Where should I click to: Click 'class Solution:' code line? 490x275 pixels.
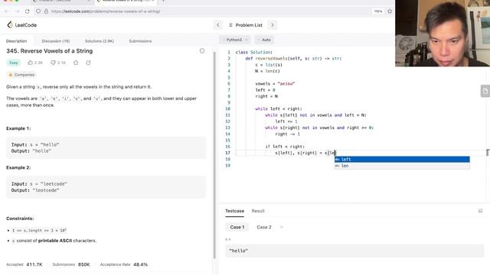pos(253,52)
